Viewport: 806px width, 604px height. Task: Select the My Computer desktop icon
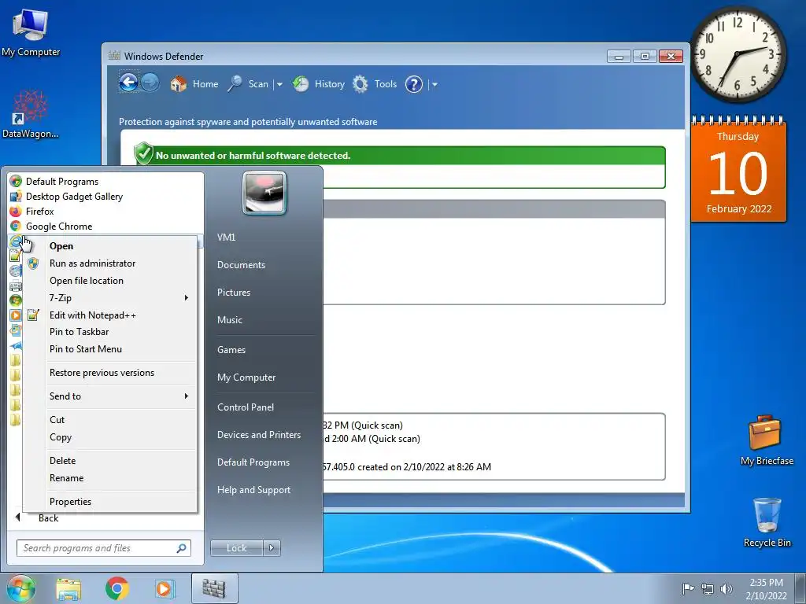coord(31,33)
